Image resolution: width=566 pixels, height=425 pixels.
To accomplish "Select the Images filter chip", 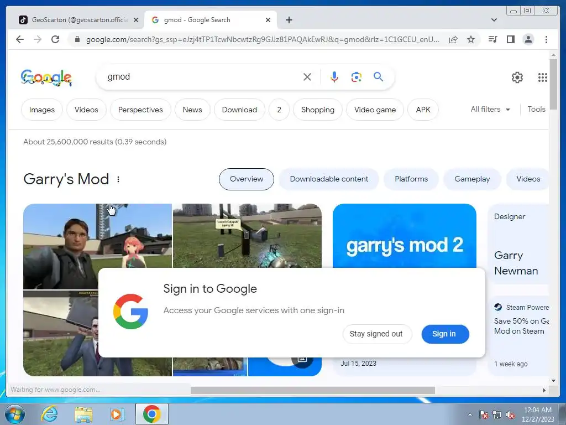I will [x=42, y=110].
